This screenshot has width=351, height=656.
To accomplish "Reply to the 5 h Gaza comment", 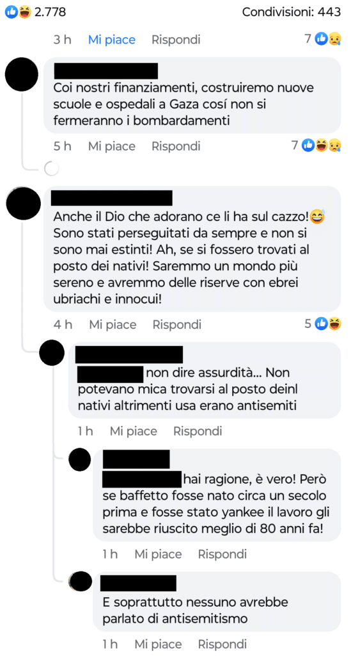I will click(x=176, y=146).
